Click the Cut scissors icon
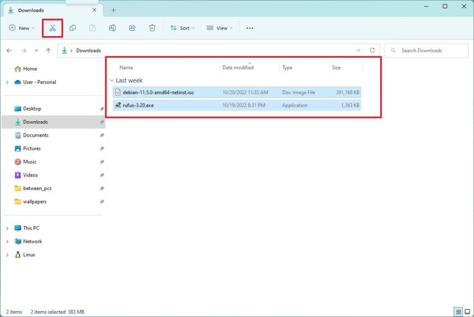474x317 pixels. pos(52,28)
